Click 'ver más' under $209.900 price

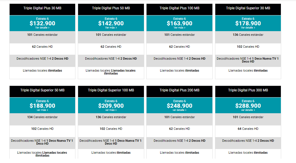[x=111, y=110]
